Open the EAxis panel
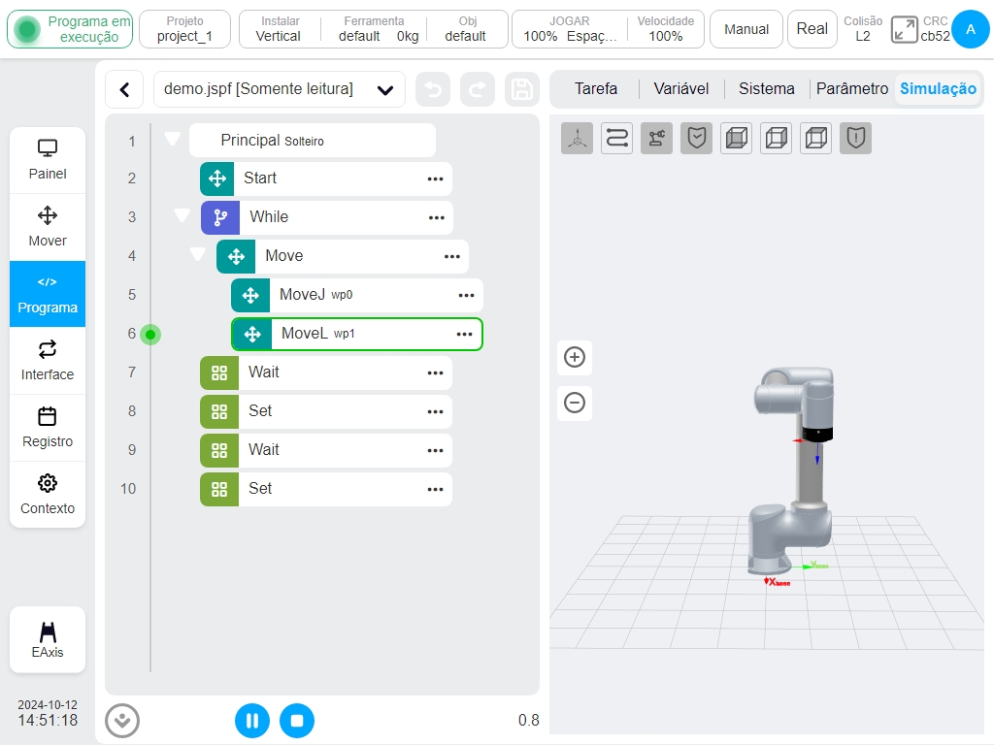Screen dimensions: 994x745 click(x=48, y=639)
